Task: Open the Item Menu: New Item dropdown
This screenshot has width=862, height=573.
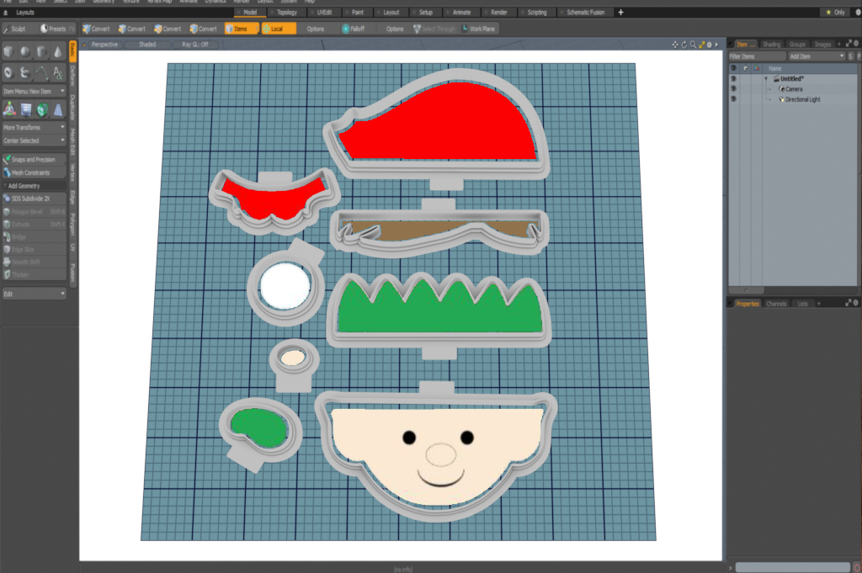Action: [34, 91]
